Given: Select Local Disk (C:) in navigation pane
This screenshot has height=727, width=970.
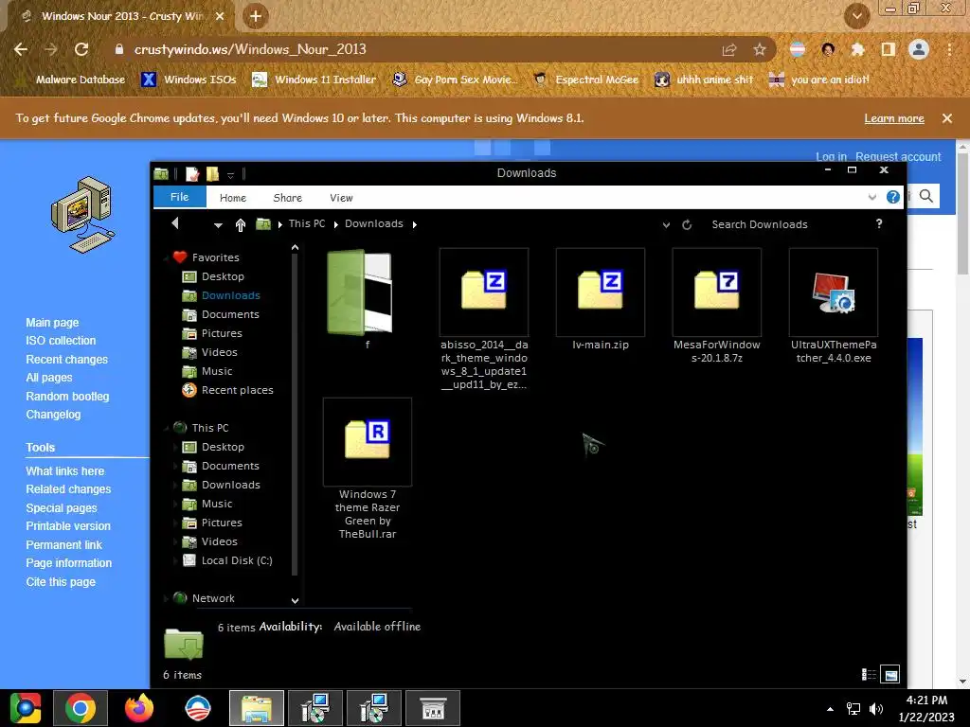Looking at the screenshot, I should [227, 560].
